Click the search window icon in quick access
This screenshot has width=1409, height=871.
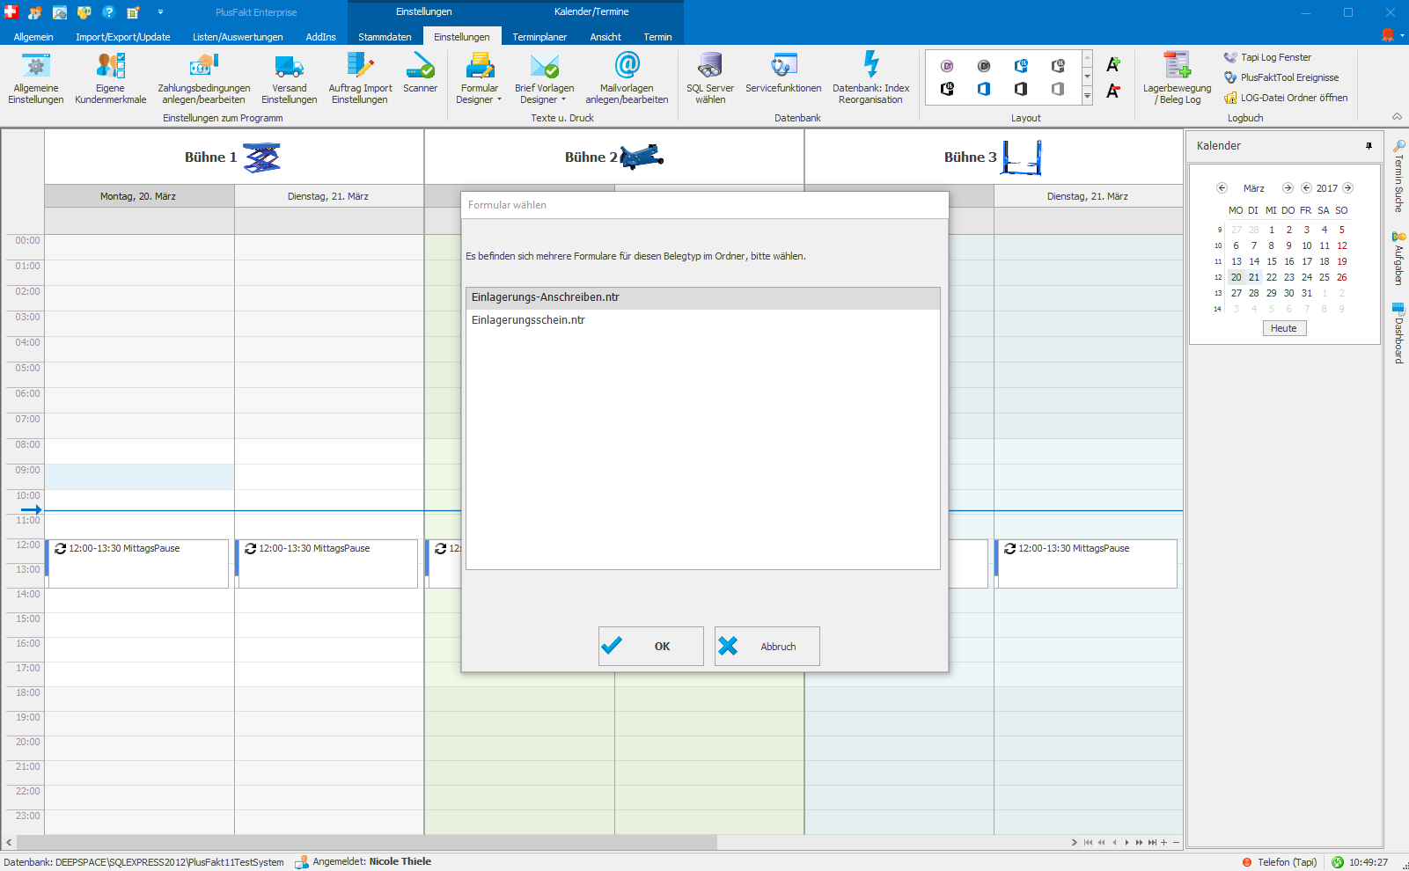tap(60, 12)
